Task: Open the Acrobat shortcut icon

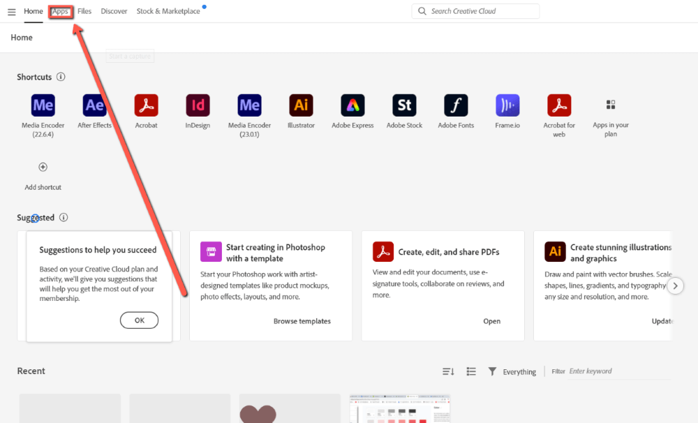Action: pos(147,105)
